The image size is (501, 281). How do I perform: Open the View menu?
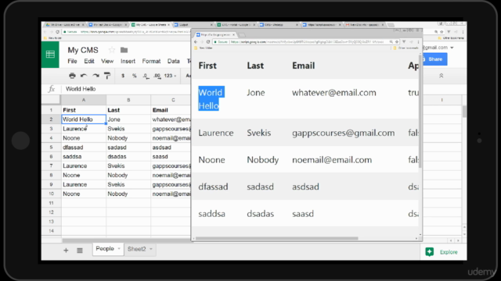pyautogui.click(x=107, y=61)
